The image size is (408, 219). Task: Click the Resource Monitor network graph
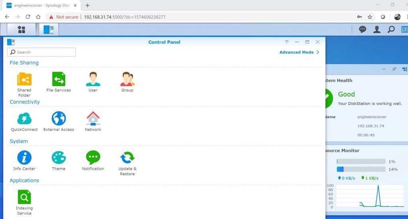click(x=370, y=196)
